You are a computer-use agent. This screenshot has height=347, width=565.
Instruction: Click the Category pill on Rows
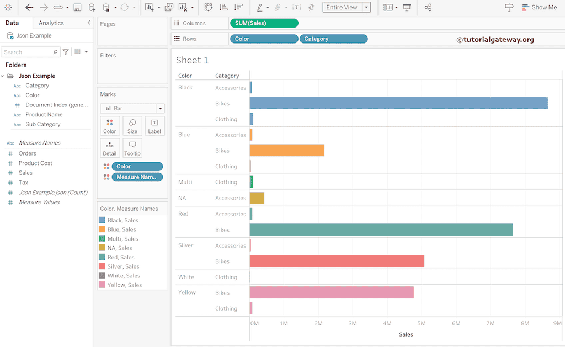[x=333, y=39]
